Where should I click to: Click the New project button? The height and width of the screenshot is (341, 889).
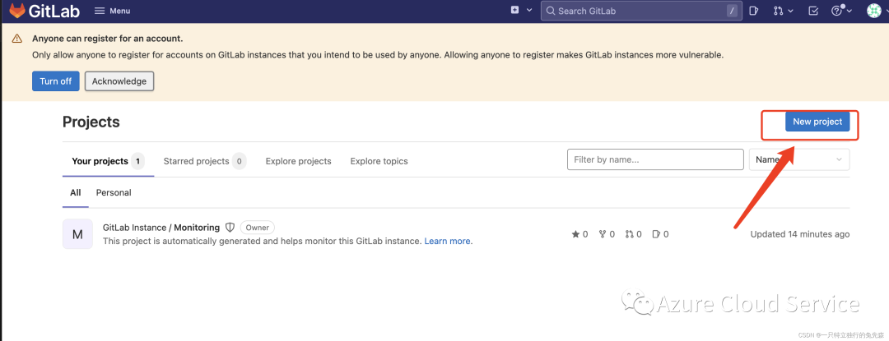point(817,122)
